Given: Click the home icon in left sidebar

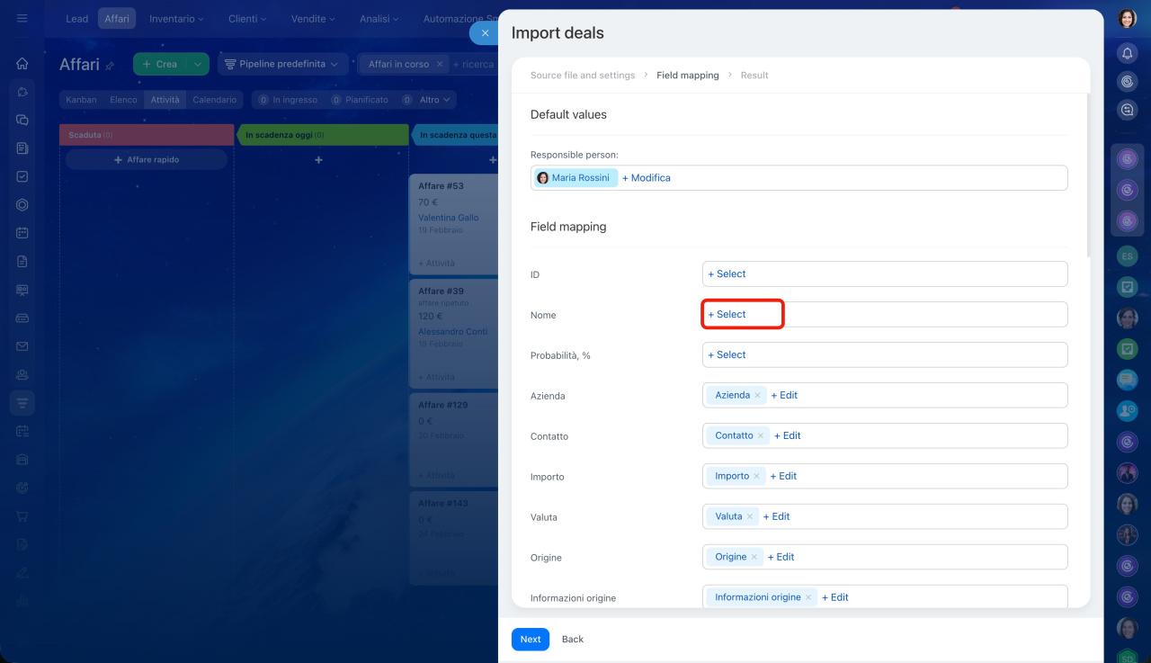Looking at the screenshot, I should [22, 63].
